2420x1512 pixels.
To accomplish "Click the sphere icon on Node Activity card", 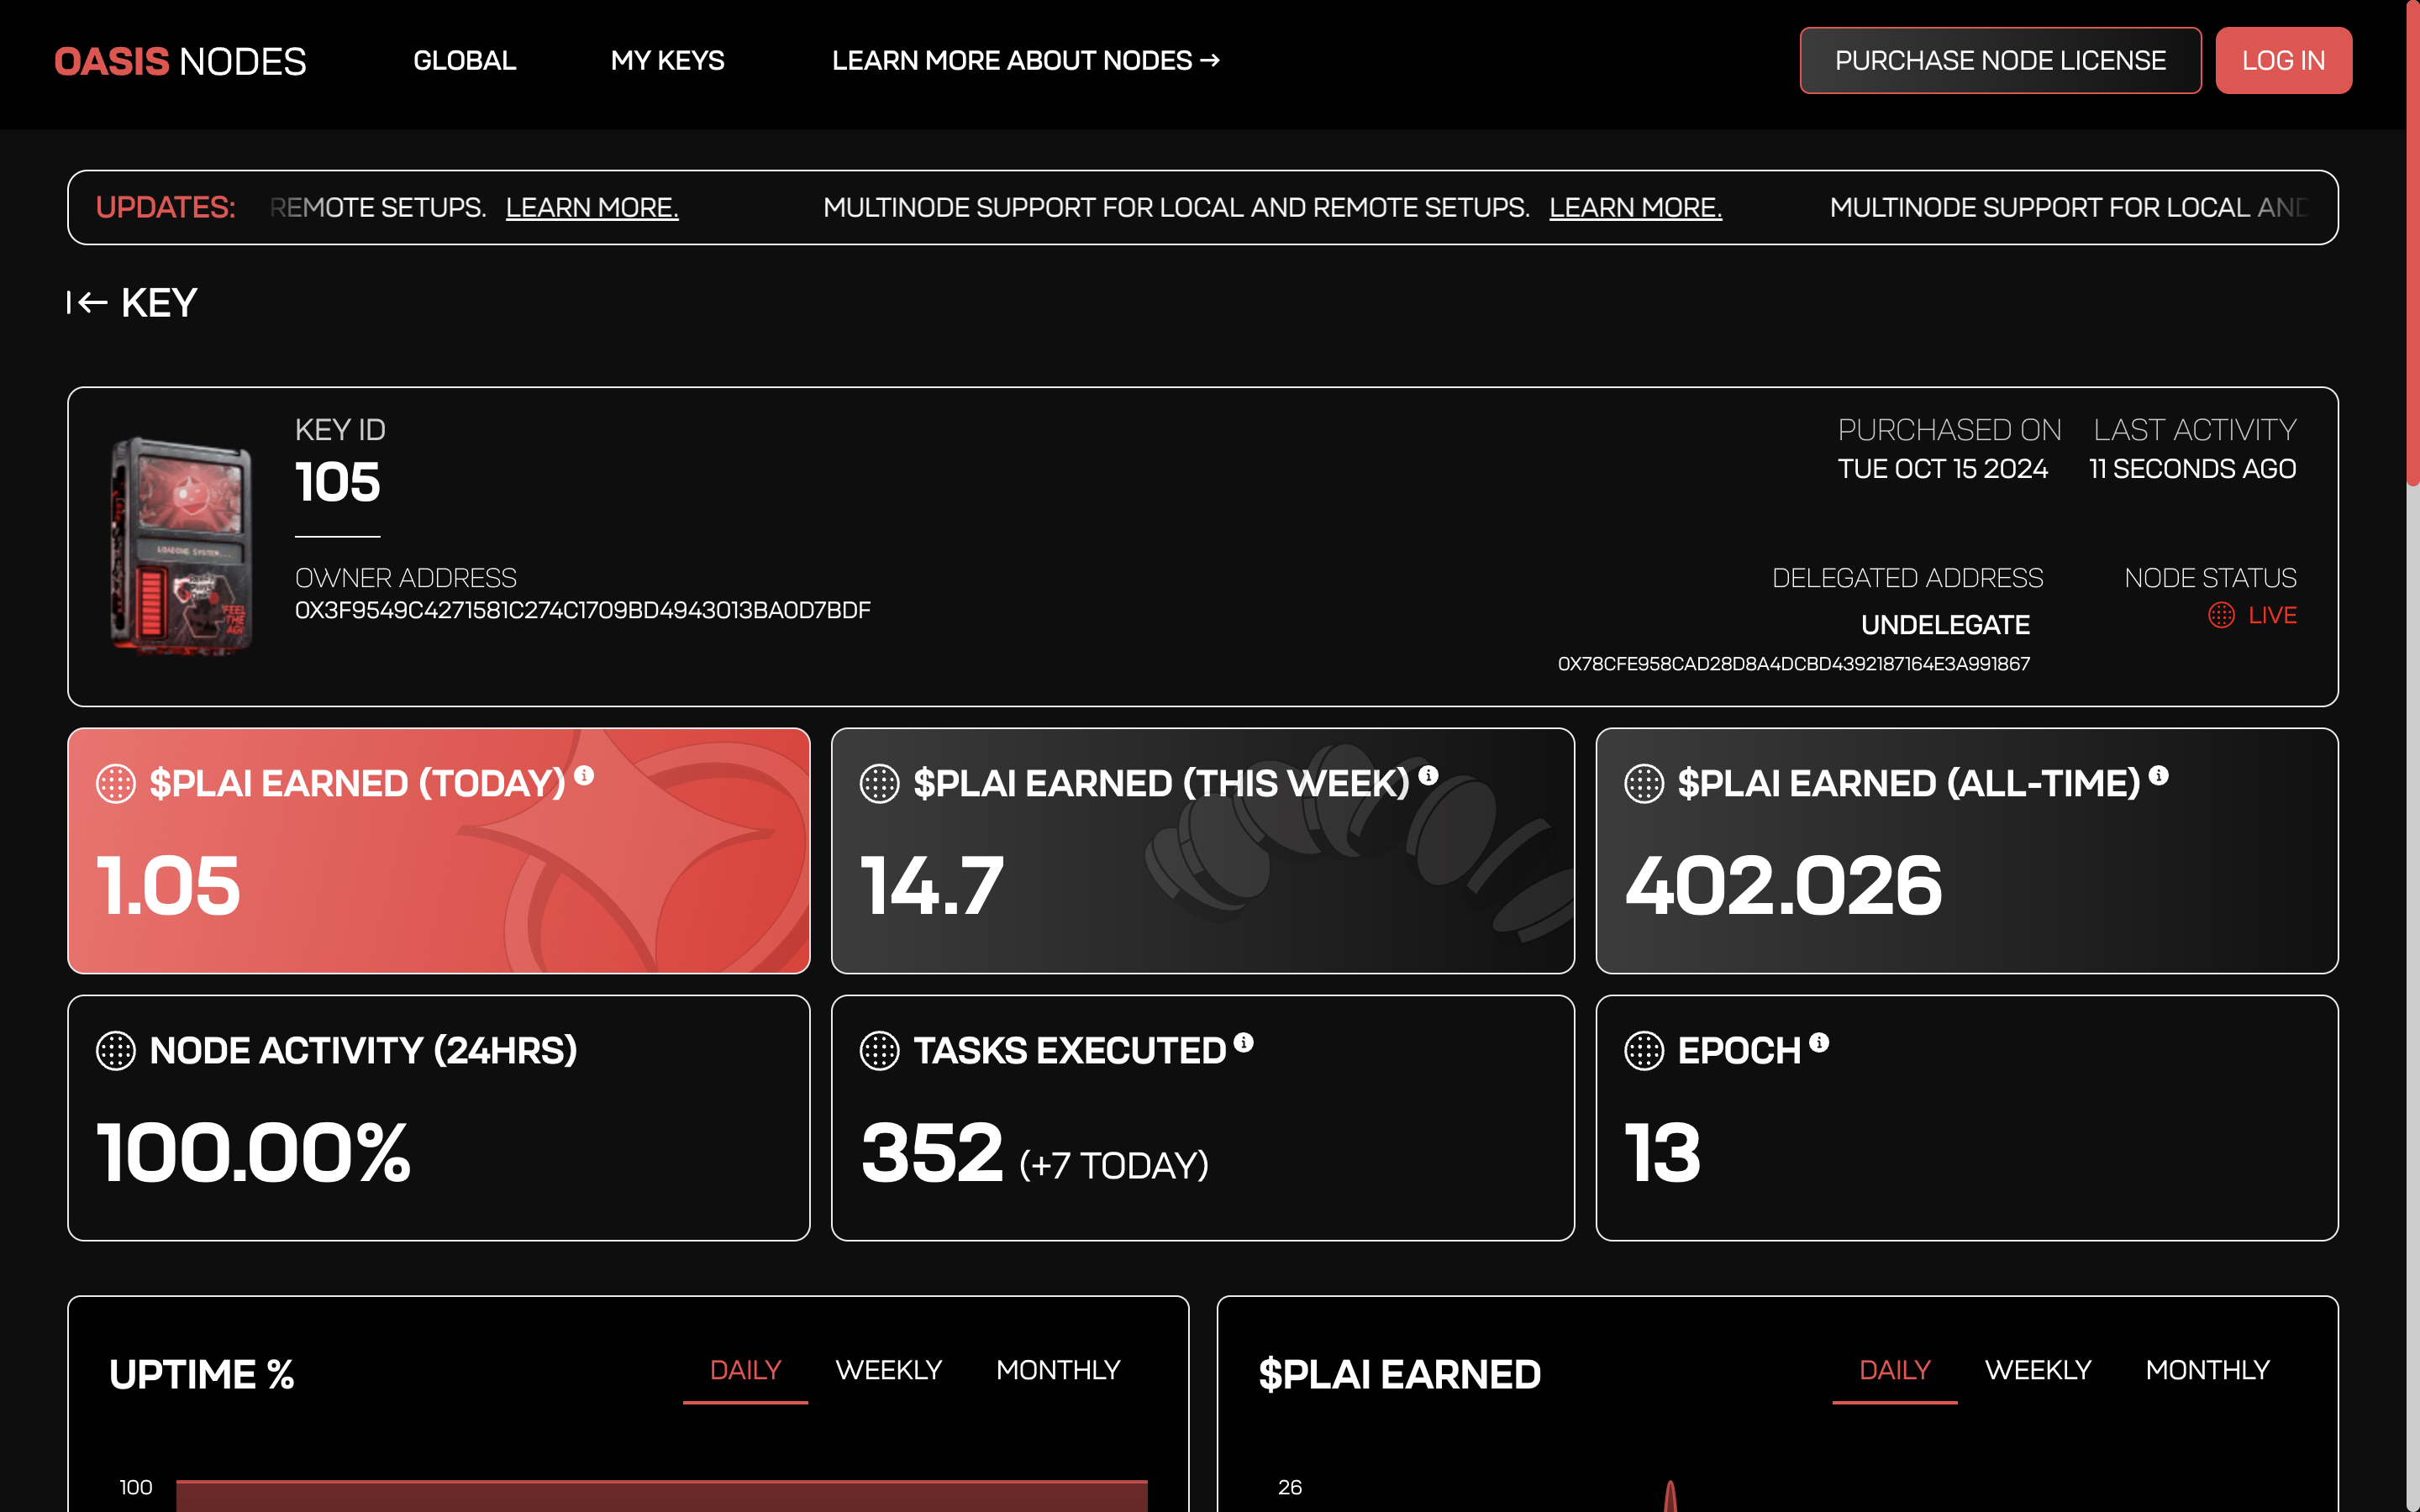I will pos(115,1051).
